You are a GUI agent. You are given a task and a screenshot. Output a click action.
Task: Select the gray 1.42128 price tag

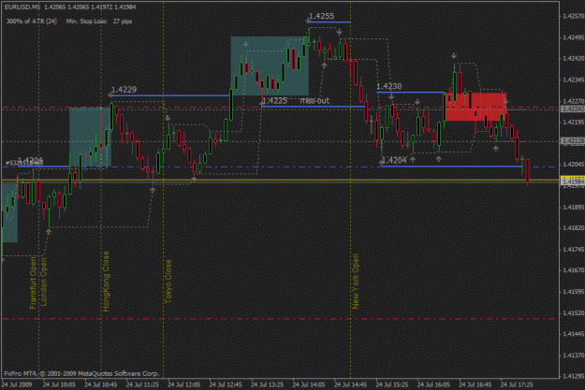pos(573,141)
